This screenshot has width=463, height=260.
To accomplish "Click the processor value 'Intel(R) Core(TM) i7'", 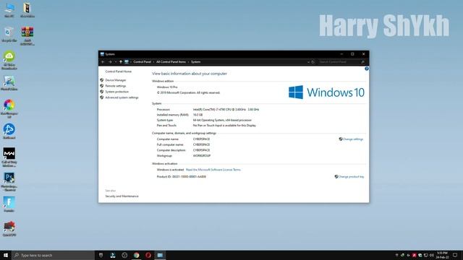I will click(226, 109).
